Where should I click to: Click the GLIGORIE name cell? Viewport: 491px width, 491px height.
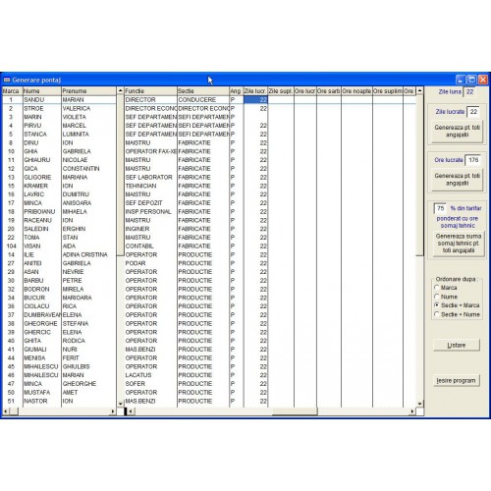(x=42, y=178)
